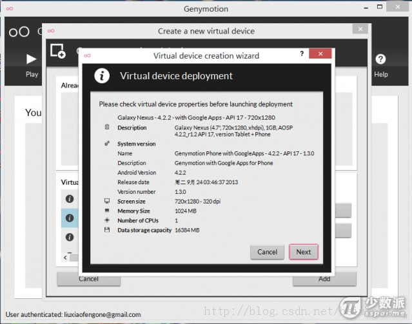The width and height of the screenshot is (412, 324).
Task: Click the '720x1280 - 320 dpi' value
Action: coord(197,202)
